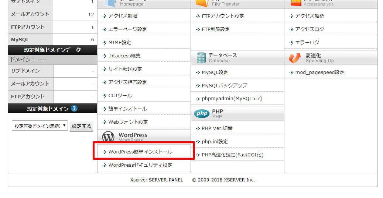
Task: Open mod_pagespeed設定 menu item
Action: [x=320, y=73]
